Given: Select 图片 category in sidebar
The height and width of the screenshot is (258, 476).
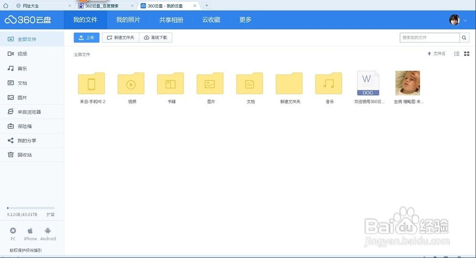Looking at the screenshot, I should click(x=32, y=97).
